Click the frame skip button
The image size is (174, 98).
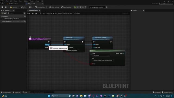pos(78,7)
